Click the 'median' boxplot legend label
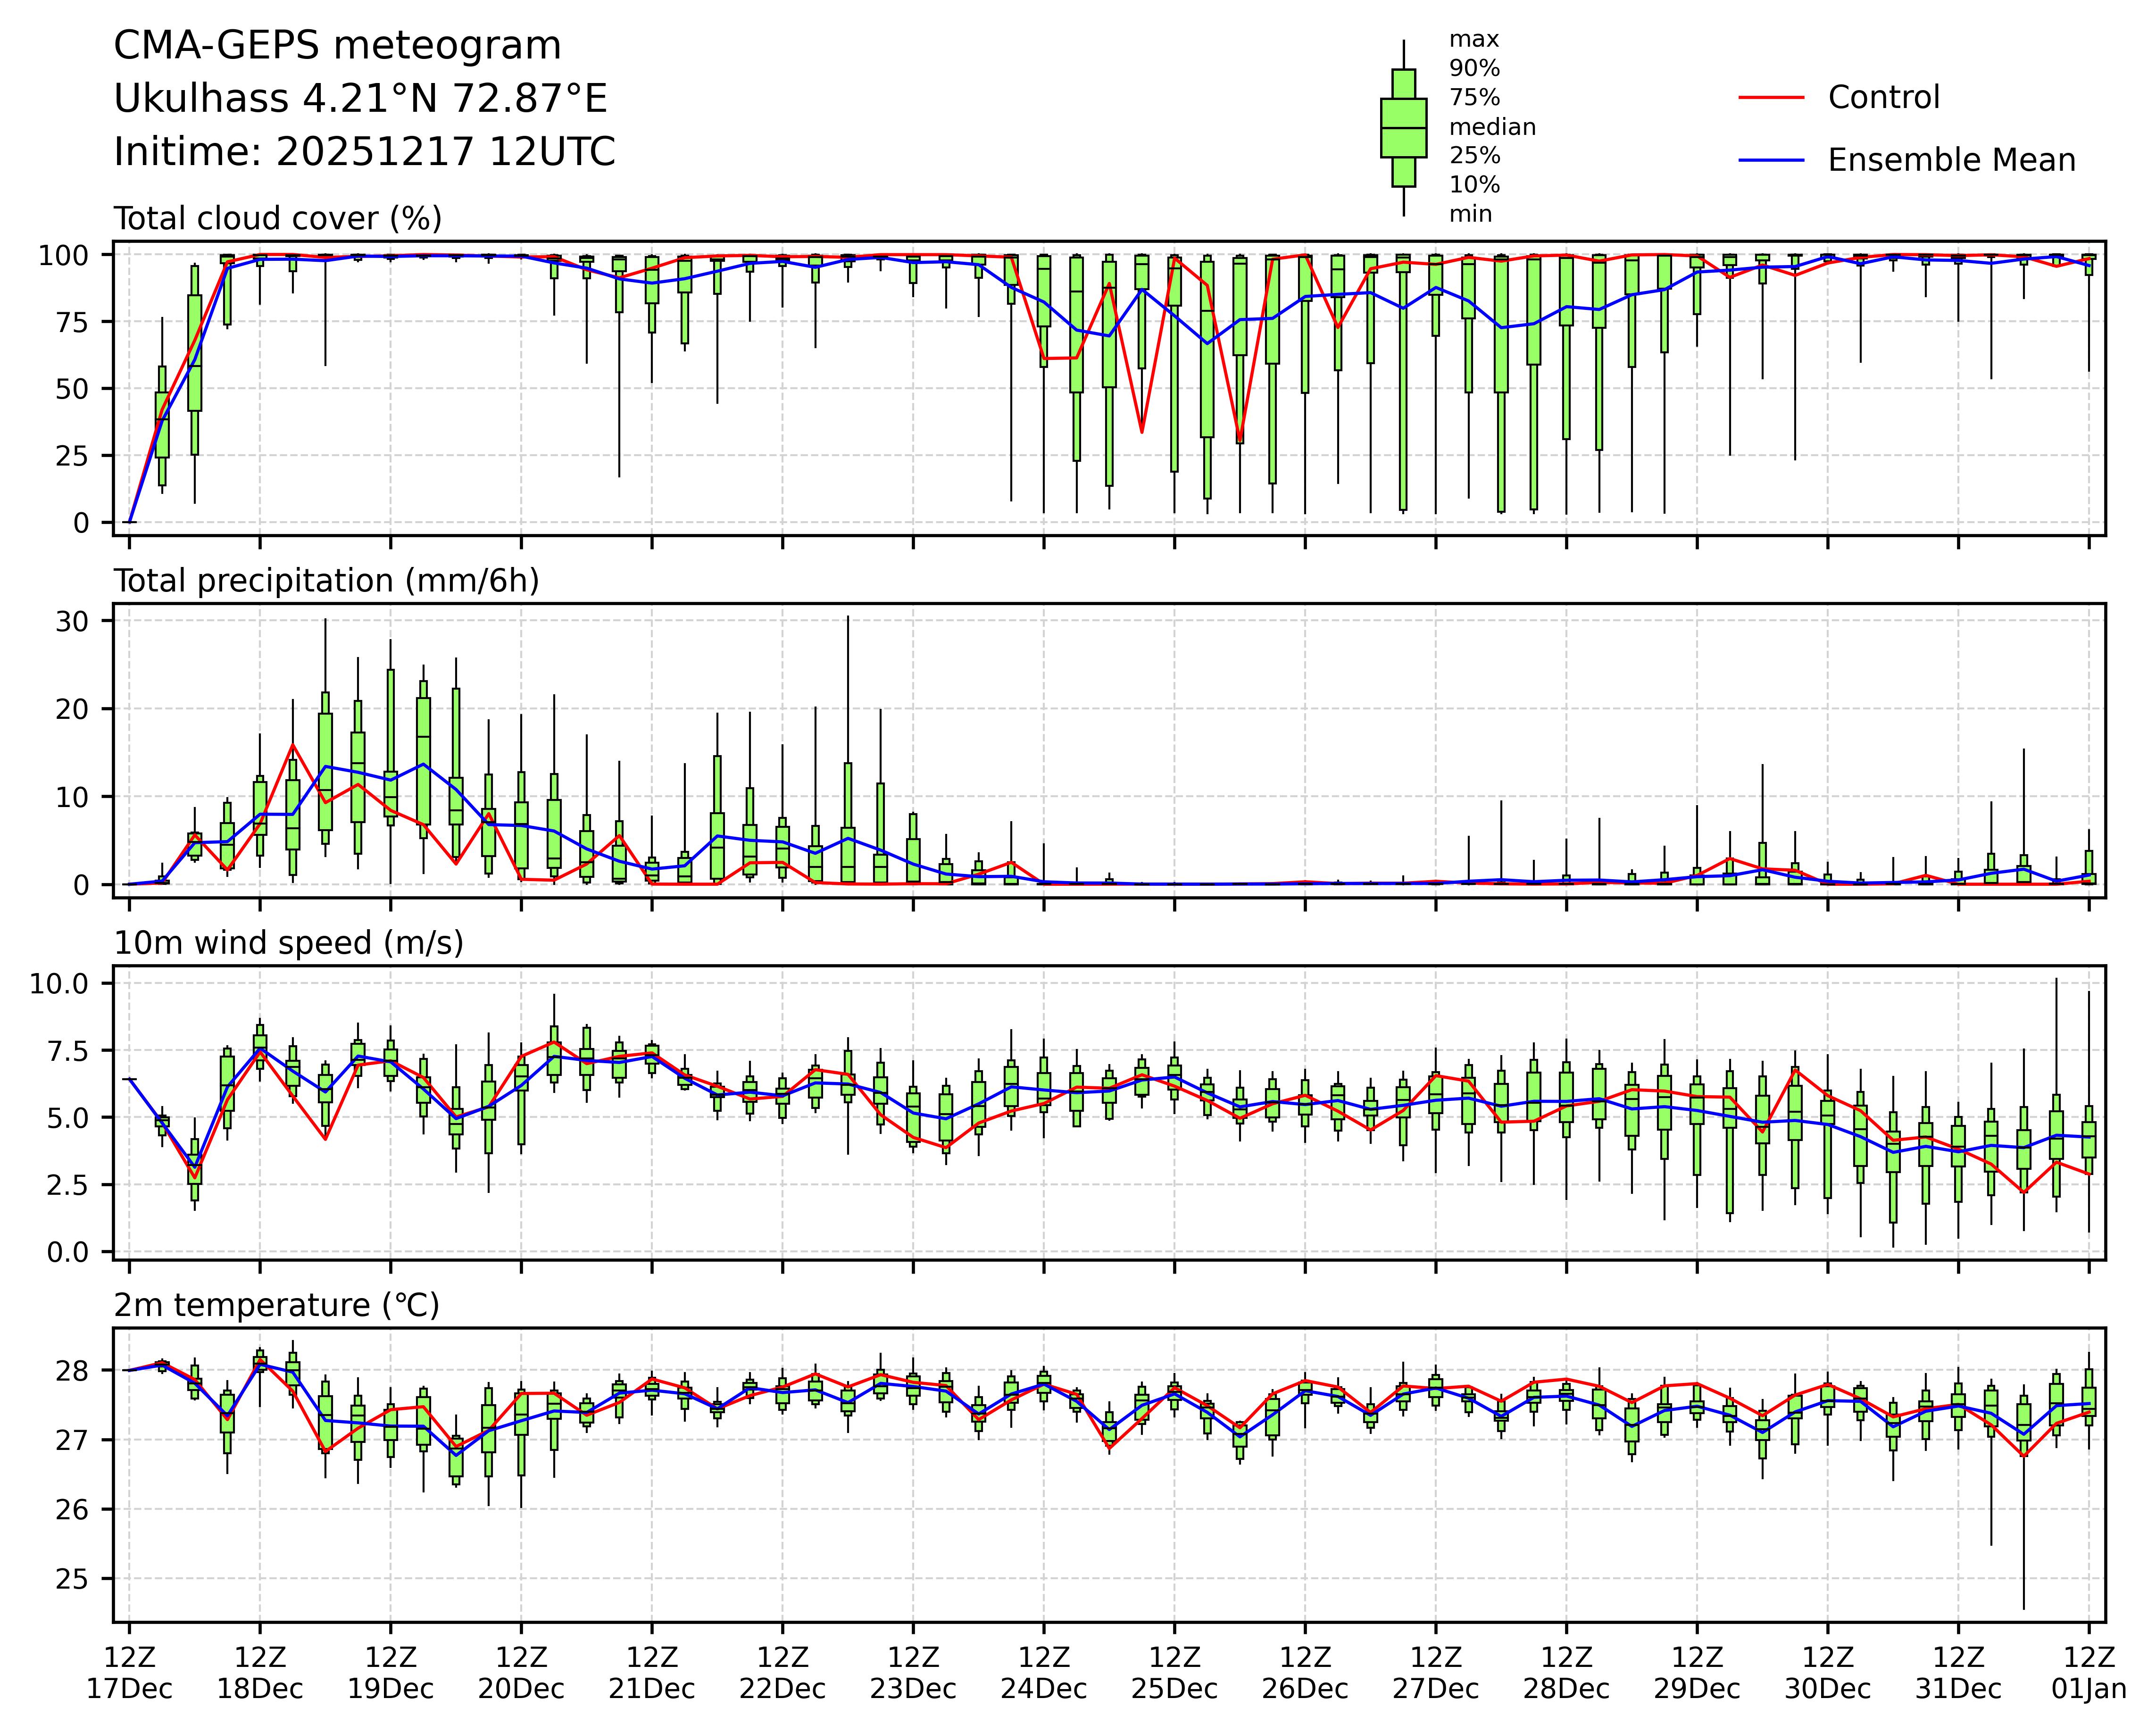The height and width of the screenshot is (1732, 2156). tap(1492, 127)
